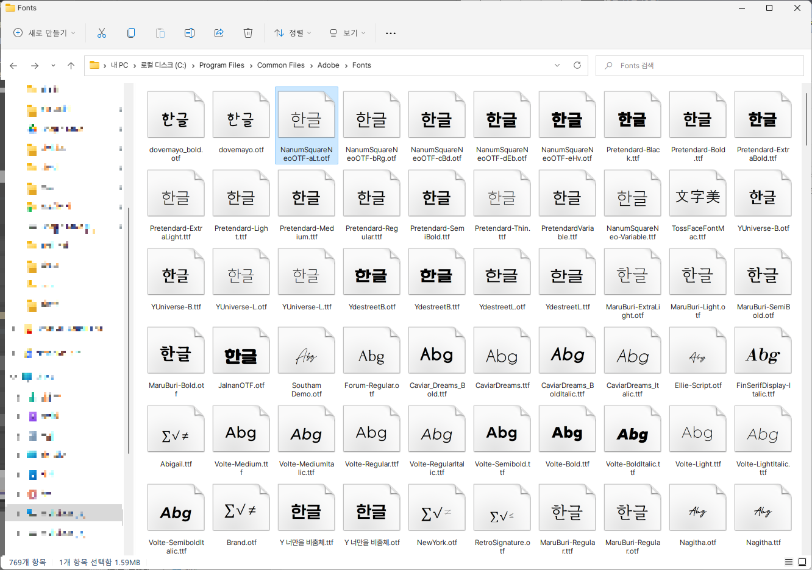The image size is (812, 570).
Task: Select NanumSquareNeoOTF-eHv.otf file
Action: [567, 125]
